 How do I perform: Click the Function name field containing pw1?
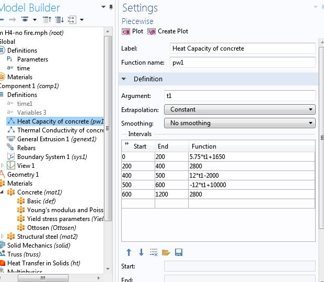[x=243, y=63]
